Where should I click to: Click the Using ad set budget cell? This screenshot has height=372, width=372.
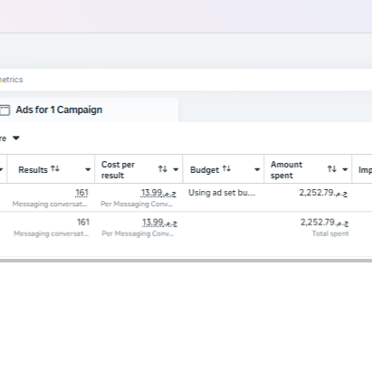click(222, 193)
